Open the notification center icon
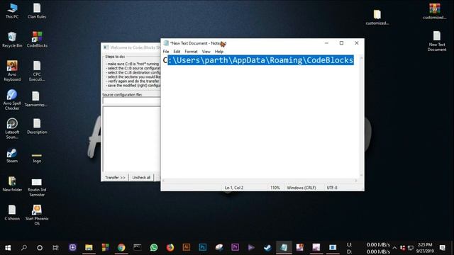The height and width of the screenshot is (255, 454). pyautogui.click(x=442, y=248)
